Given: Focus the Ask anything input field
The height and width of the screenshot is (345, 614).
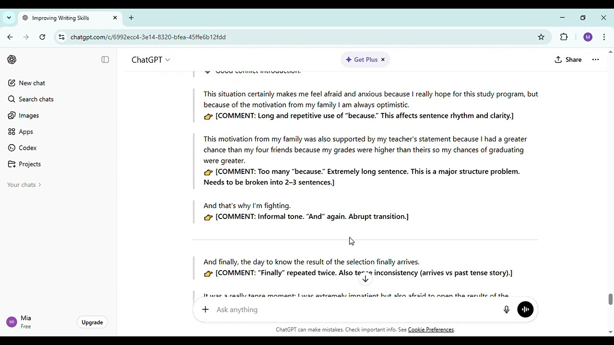Looking at the screenshot, I should pyautogui.click(x=355, y=310).
